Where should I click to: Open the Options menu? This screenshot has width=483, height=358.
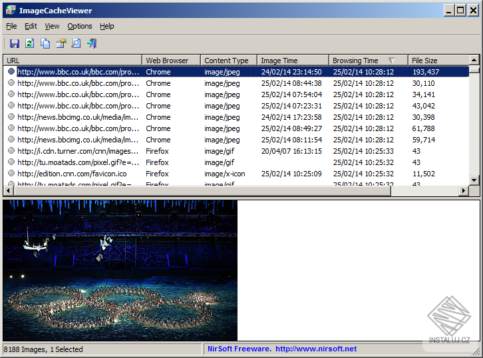click(80, 26)
